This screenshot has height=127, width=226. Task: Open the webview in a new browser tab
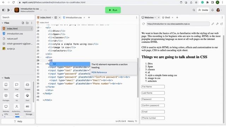pos(221,24)
